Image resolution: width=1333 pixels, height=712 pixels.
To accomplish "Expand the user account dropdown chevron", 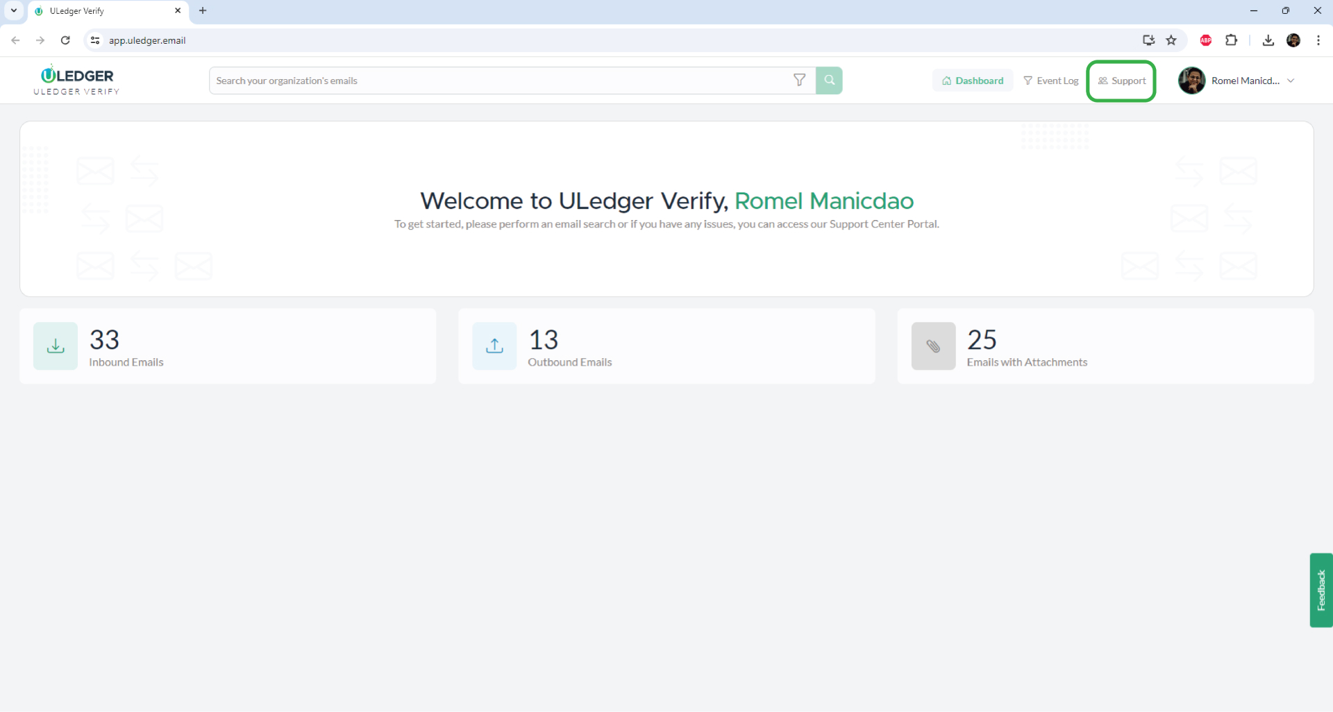I will click(1291, 80).
